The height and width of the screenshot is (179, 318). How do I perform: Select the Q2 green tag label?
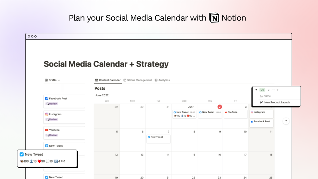point(262,90)
